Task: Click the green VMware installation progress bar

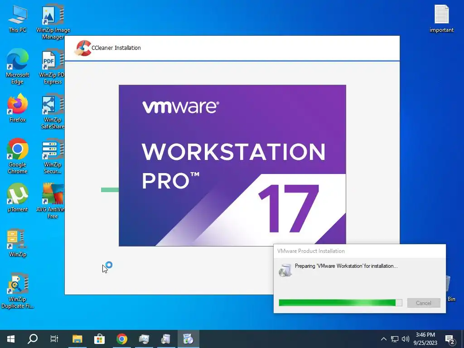Action: [340, 302]
